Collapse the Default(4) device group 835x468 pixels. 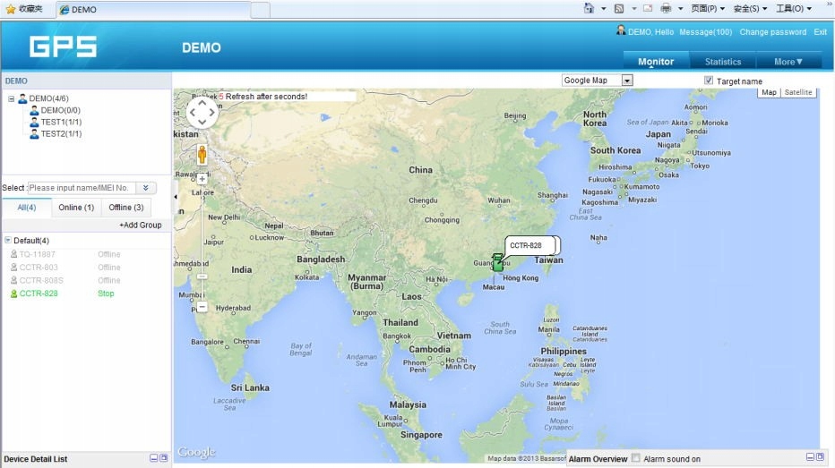(8, 241)
